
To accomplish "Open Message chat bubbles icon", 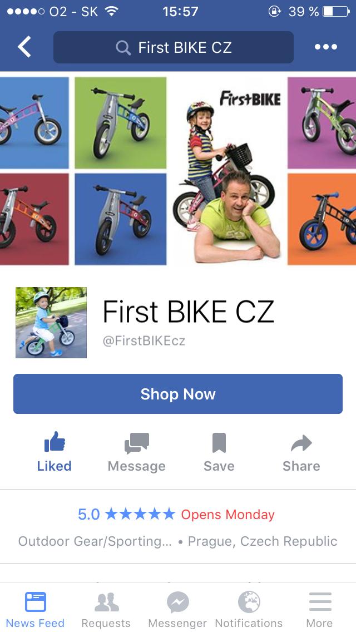I will pyautogui.click(x=137, y=443).
